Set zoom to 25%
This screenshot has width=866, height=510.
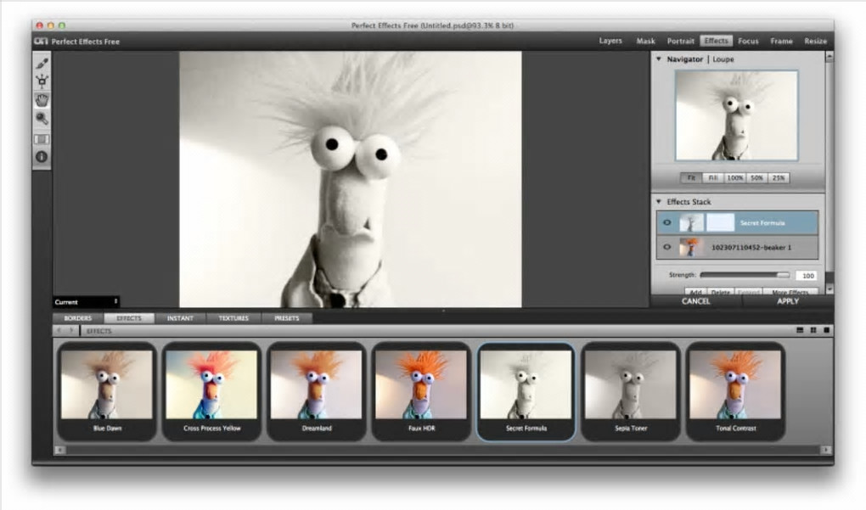779,177
